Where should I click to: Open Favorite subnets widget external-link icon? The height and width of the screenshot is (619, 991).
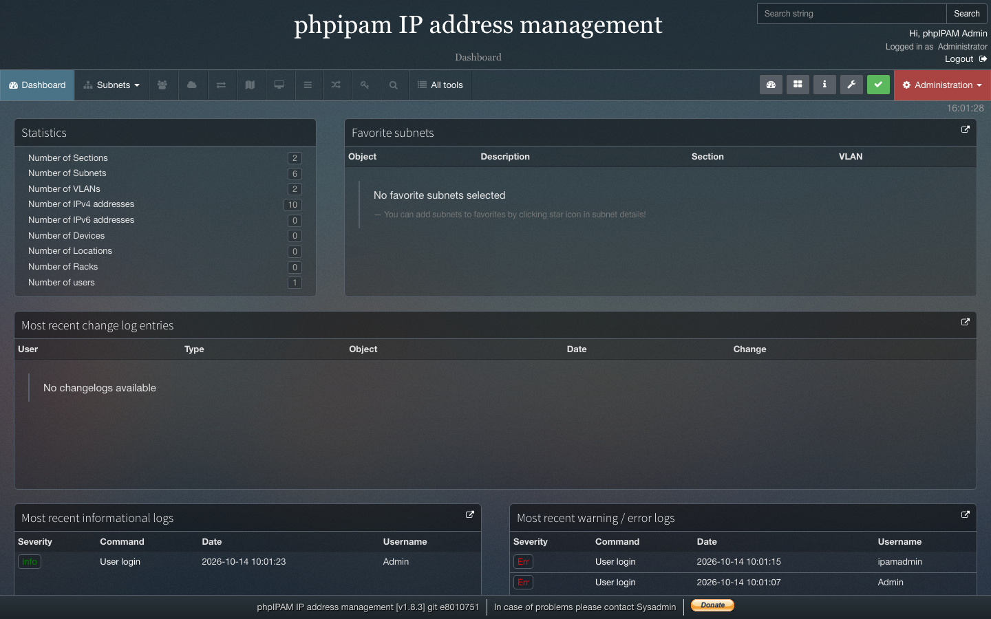966,129
